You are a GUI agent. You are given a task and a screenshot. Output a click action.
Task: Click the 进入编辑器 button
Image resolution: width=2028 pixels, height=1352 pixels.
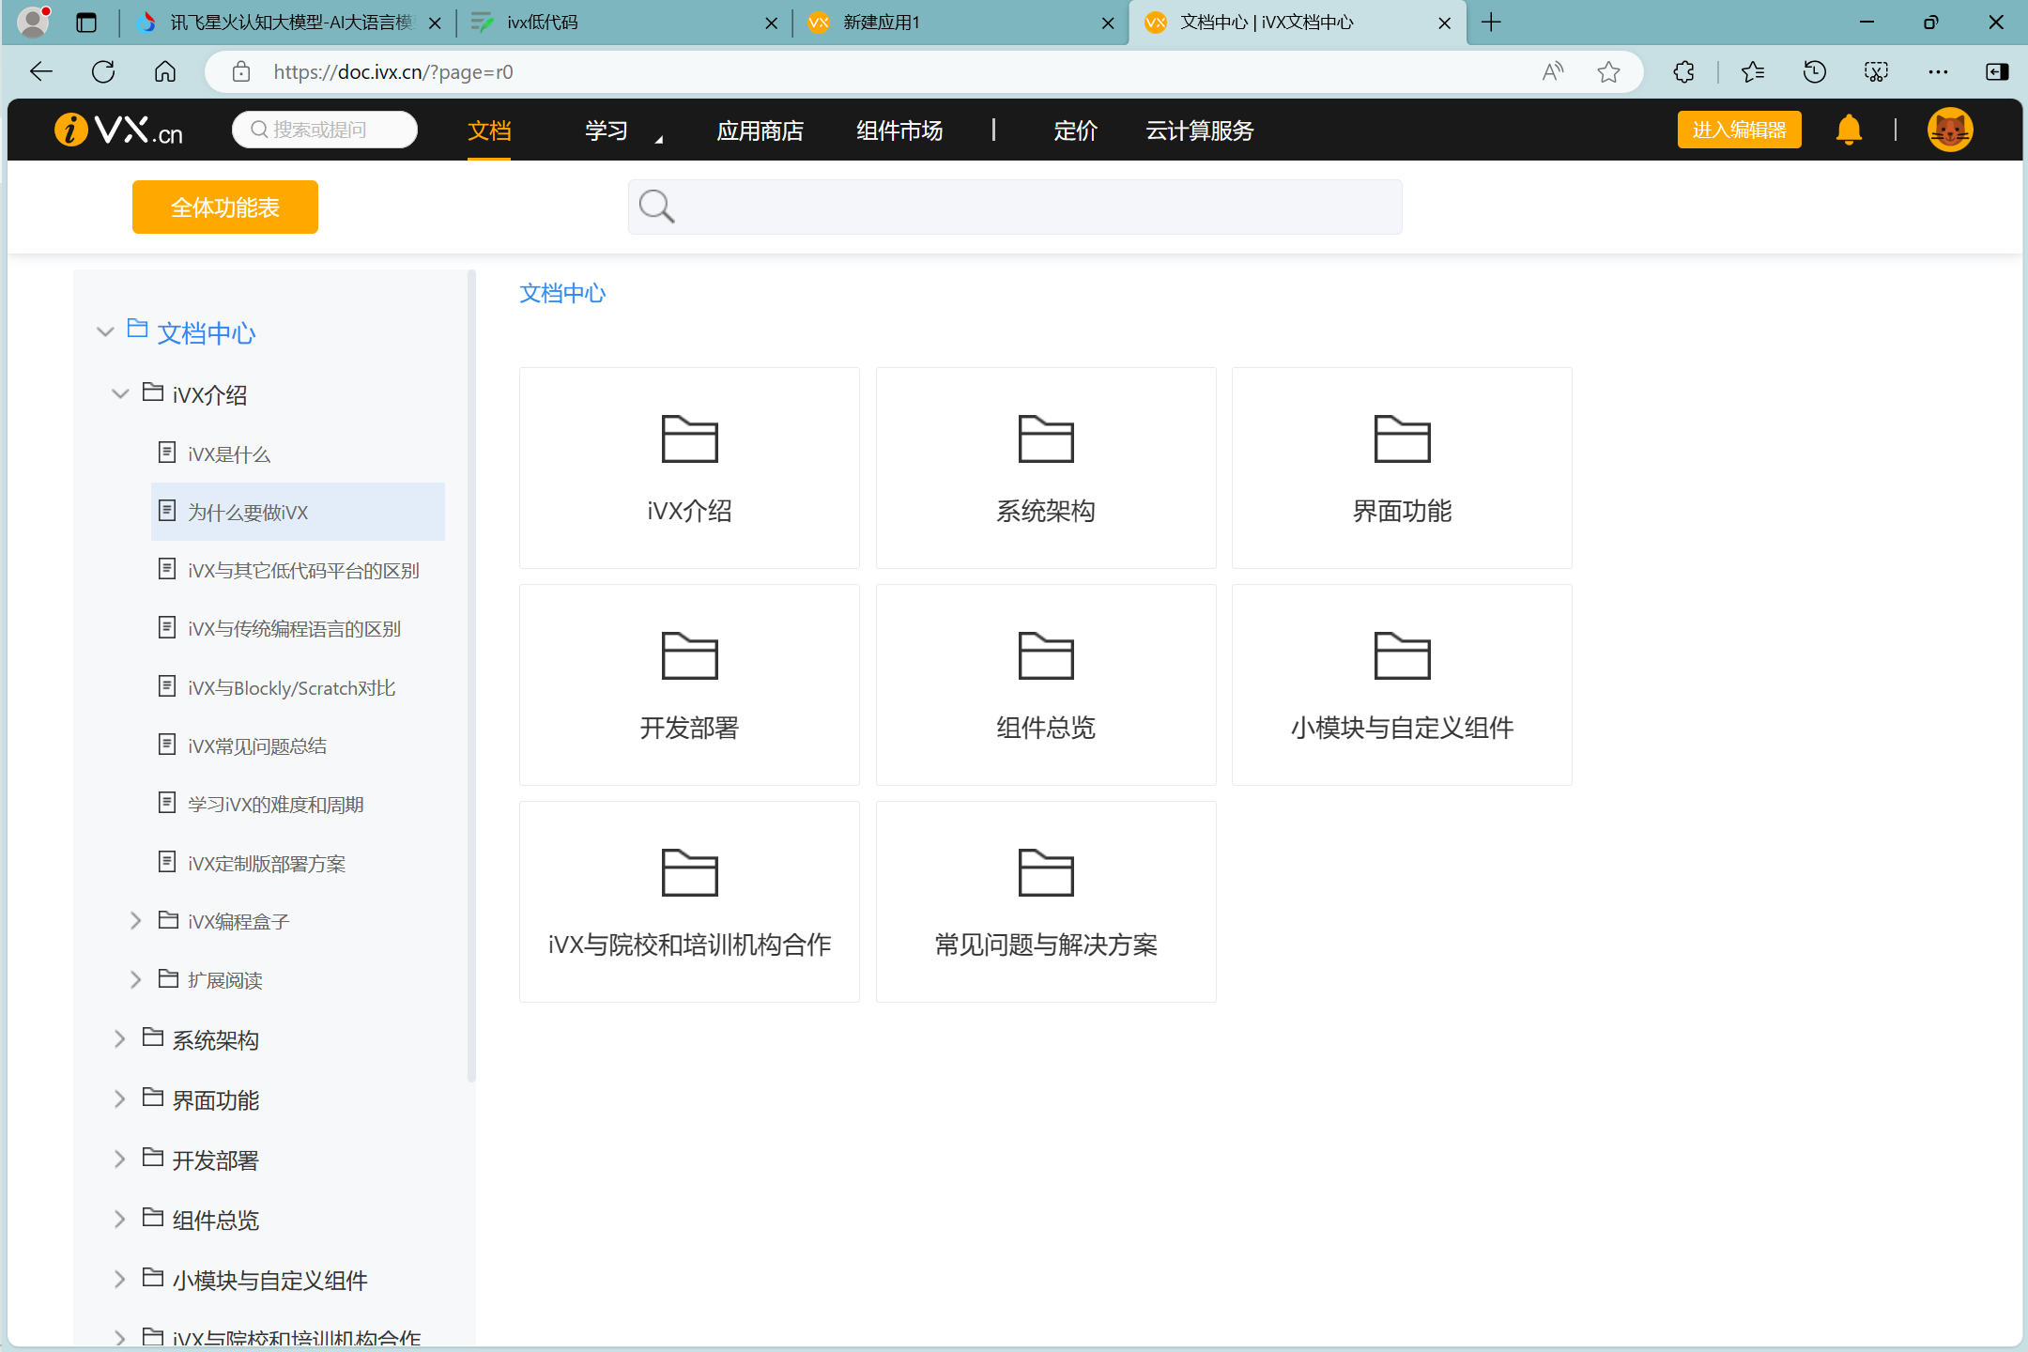coord(1739,130)
